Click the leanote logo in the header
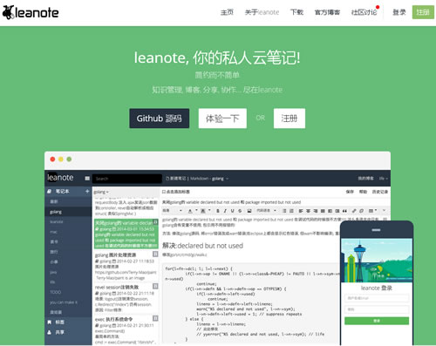The image size is (436, 346). pos(31,12)
